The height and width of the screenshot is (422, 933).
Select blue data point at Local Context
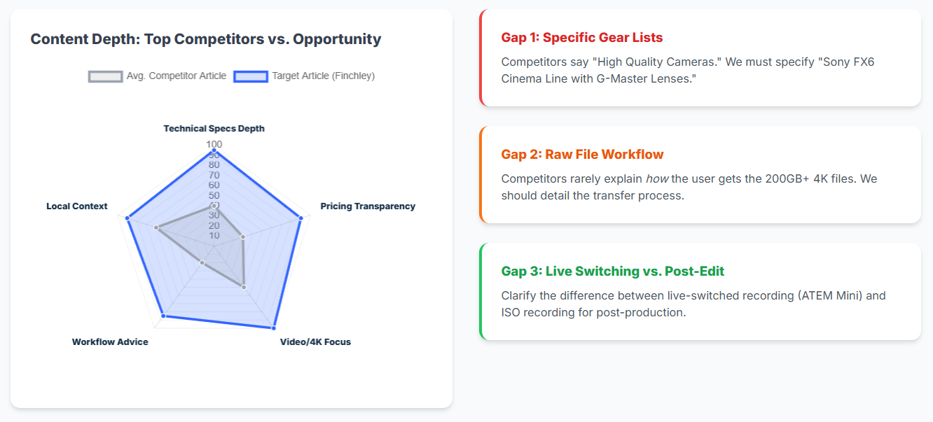pyautogui.click(x=127, y=218)
